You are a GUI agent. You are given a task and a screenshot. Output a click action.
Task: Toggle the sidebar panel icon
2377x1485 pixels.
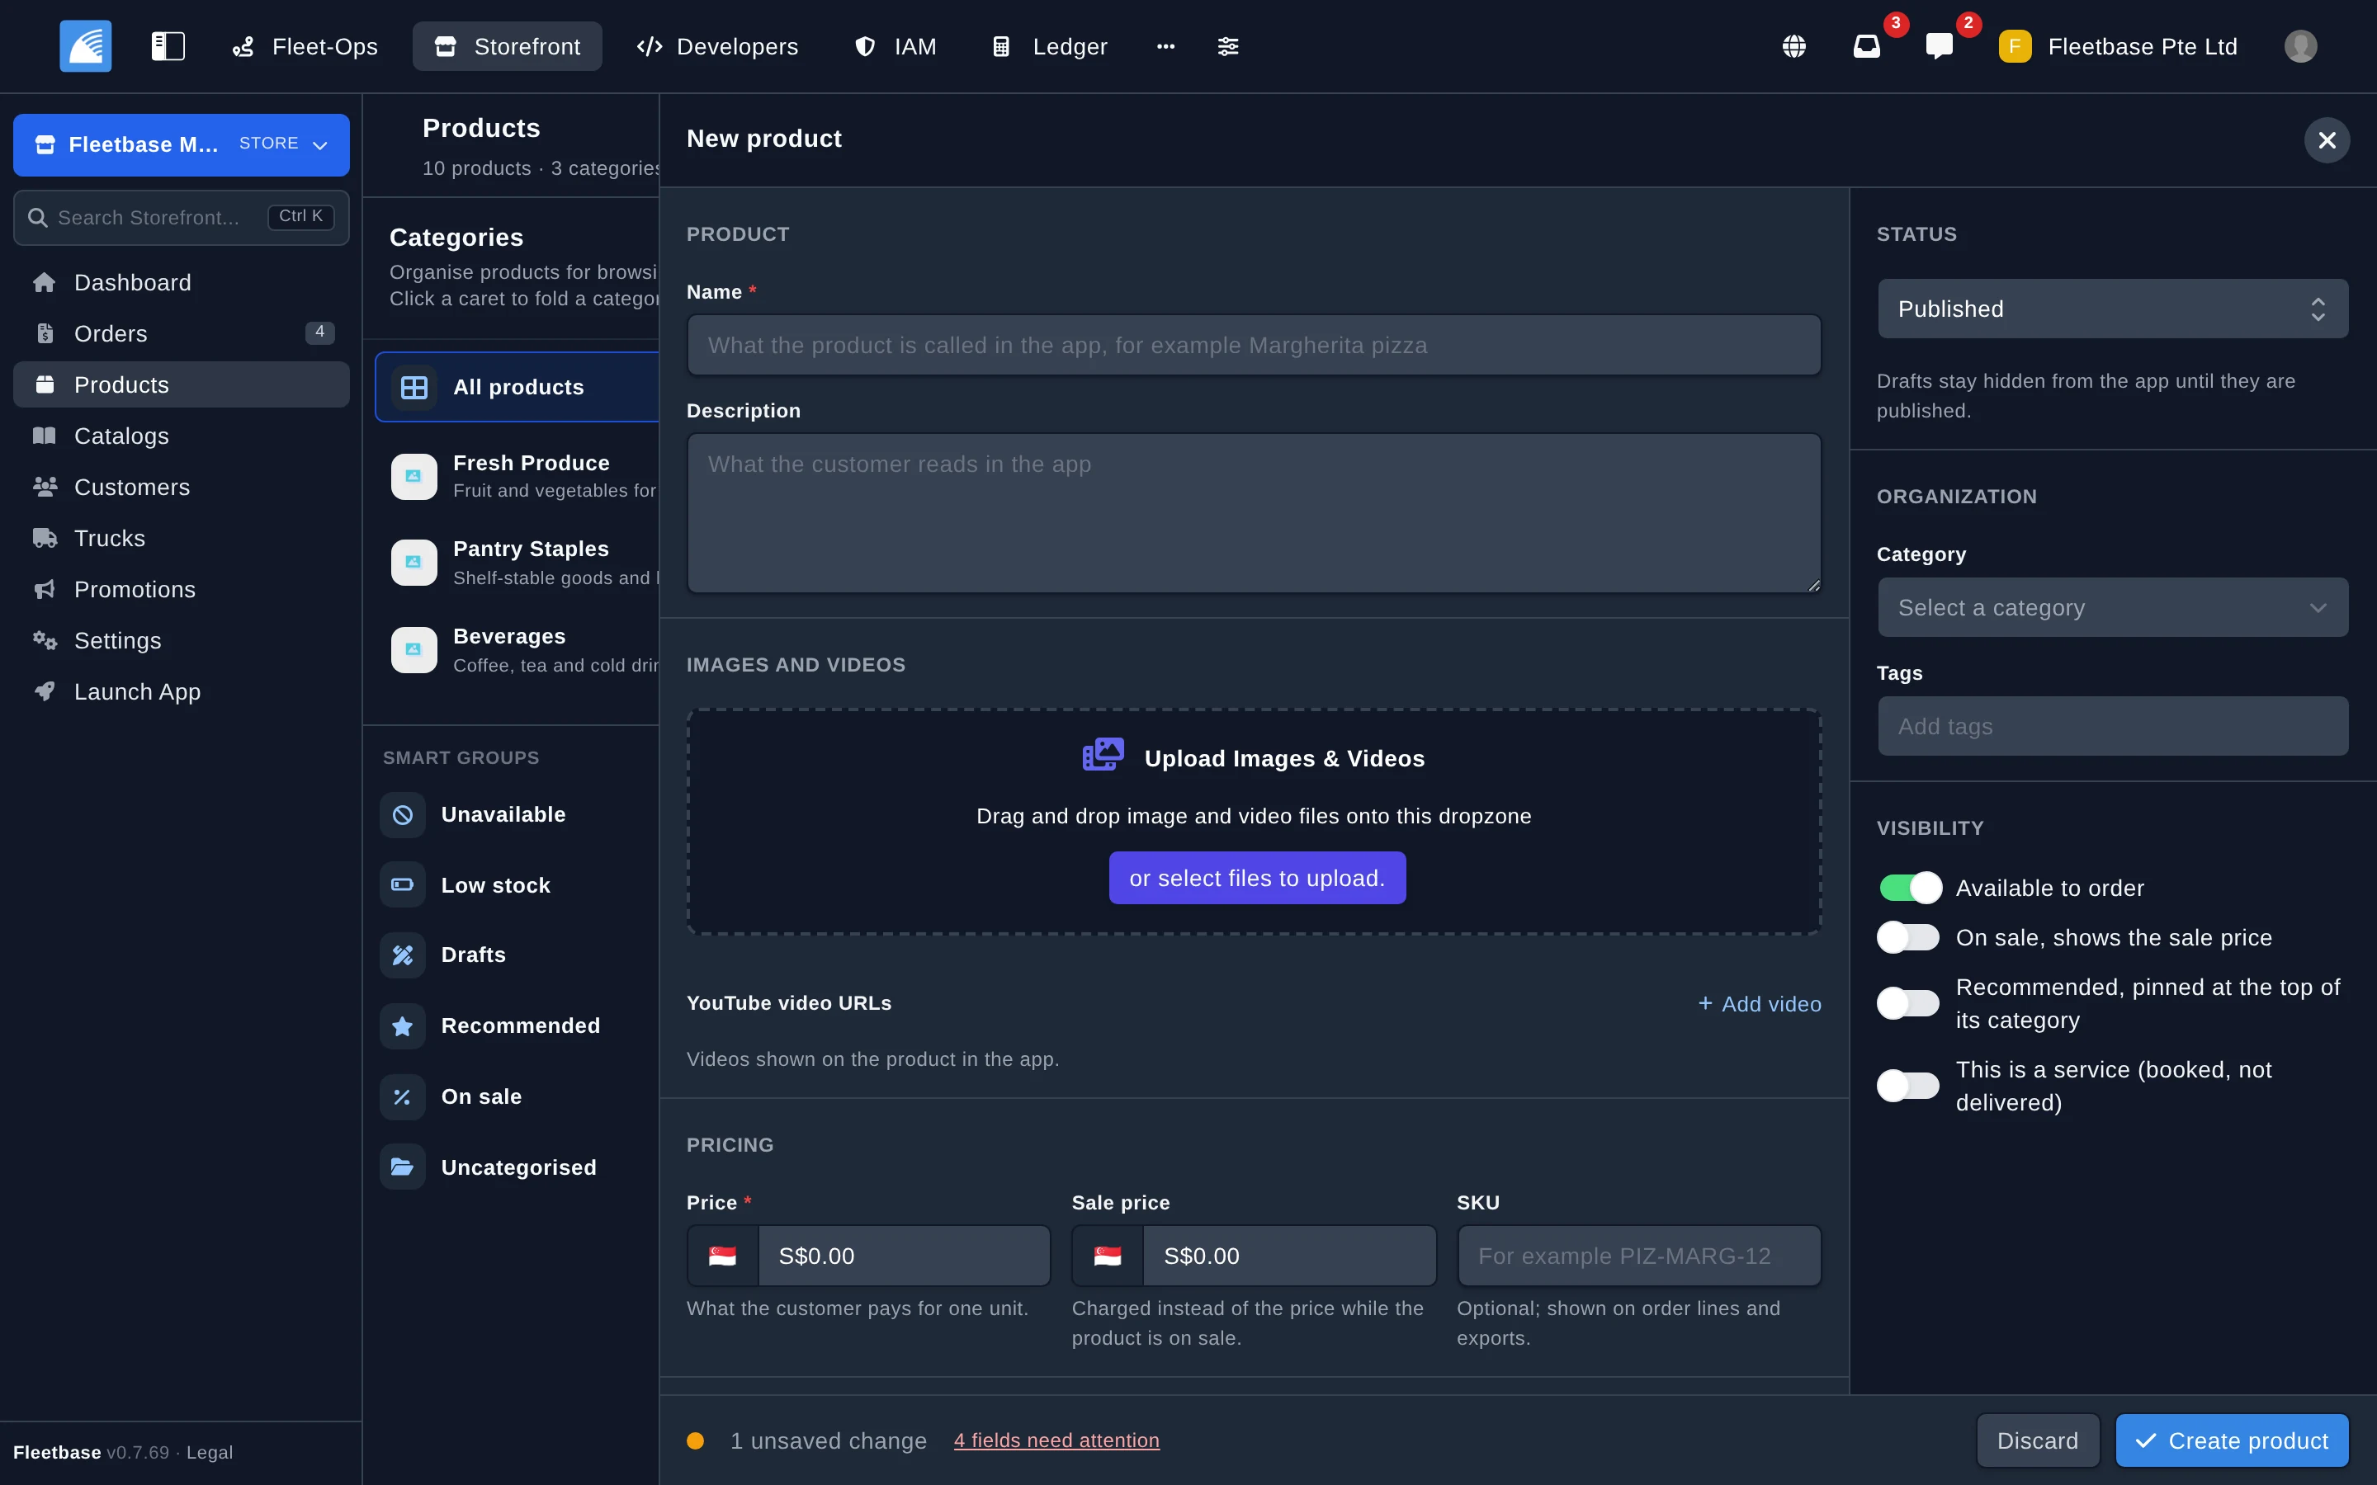point(168,46)
